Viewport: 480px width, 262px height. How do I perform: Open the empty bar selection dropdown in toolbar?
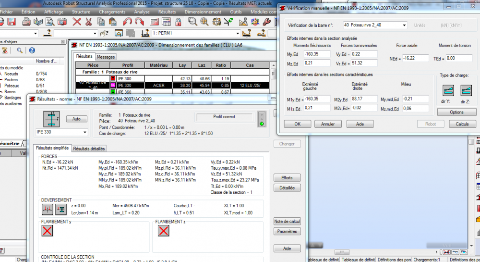95,33
